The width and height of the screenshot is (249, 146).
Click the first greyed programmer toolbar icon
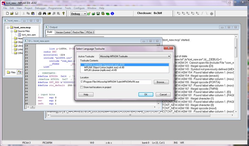point(179,13)
